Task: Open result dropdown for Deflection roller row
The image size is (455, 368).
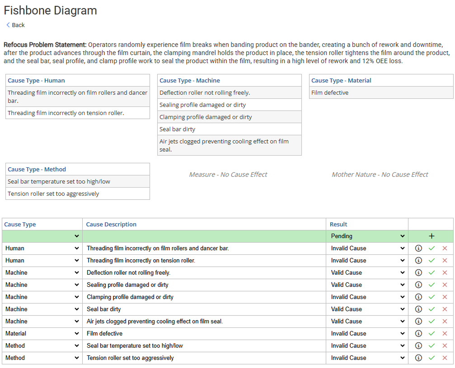Action: click(367, 273)
